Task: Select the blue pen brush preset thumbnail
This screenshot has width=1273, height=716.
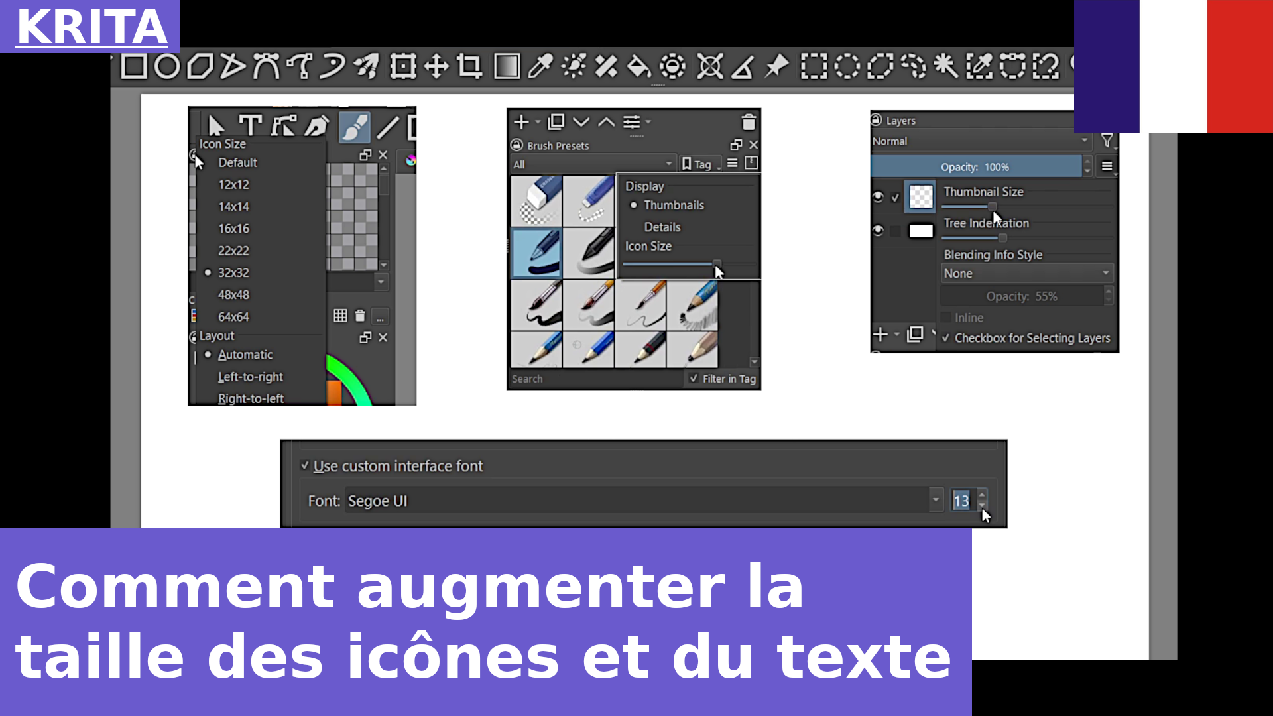Action: point(536,253)
